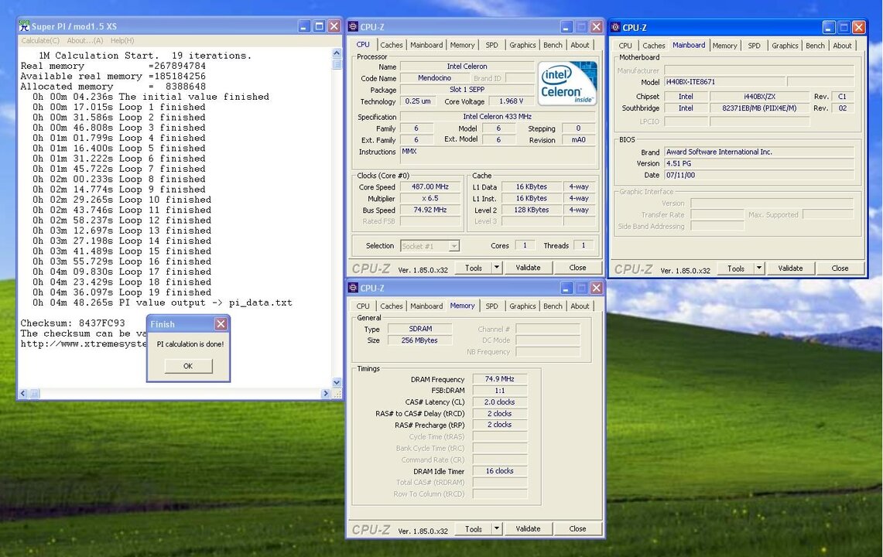Screen dimensions: 883x557
Task: Open About tab in CPU window
Action: pyautogui.click(x=580, y=45)
